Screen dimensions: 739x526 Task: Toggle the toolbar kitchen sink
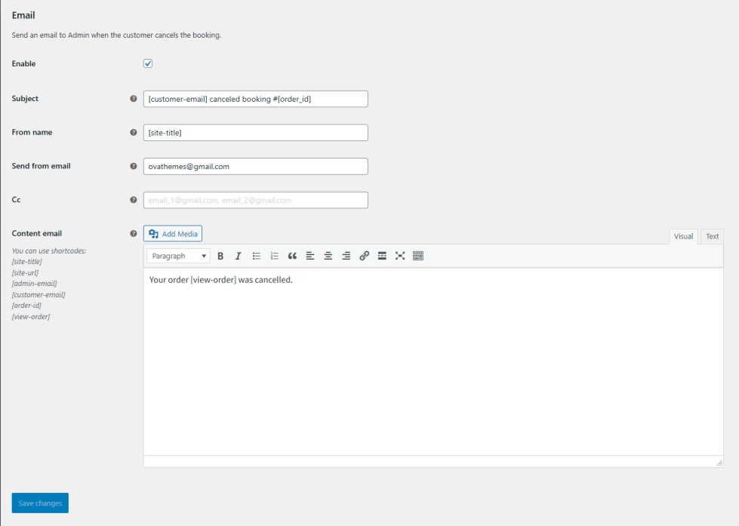(418, 256)
